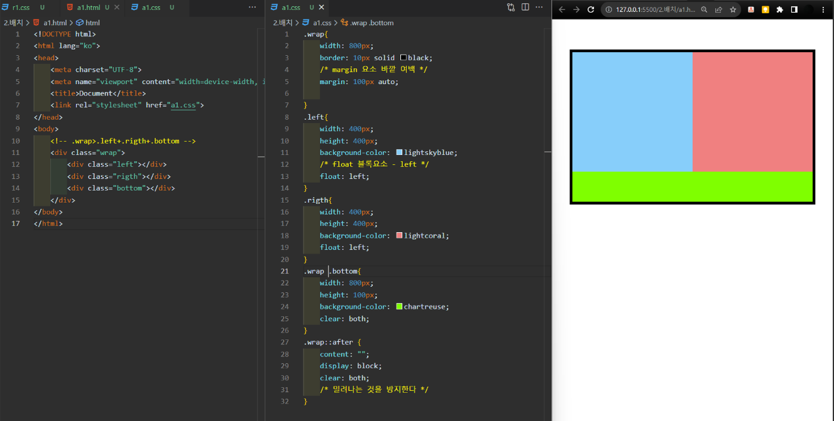Viewport: 834px width, 421px height.
Task: Follow the a1.css href link
Action: pos(183,105)
